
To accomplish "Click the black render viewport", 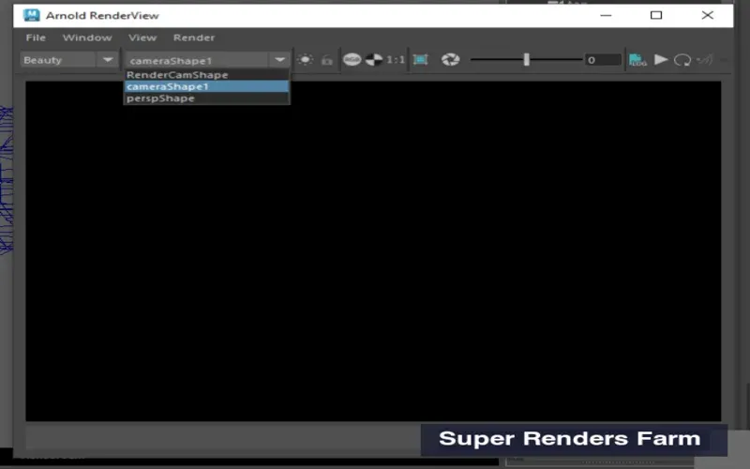I will (x=373, y=251).
